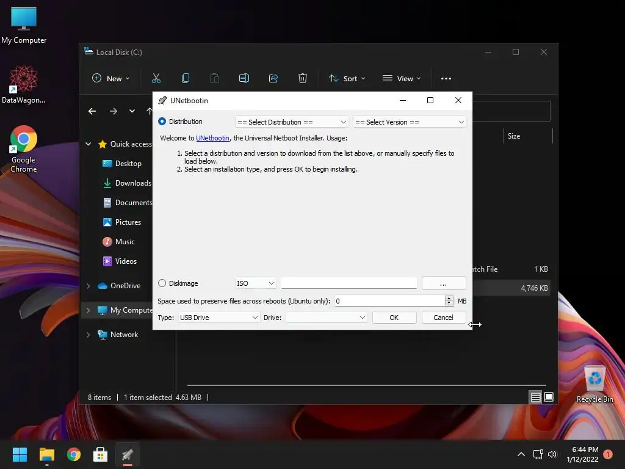
Task: Open Pictures in Explorer sidebar
Action: (x=122, y=222)
